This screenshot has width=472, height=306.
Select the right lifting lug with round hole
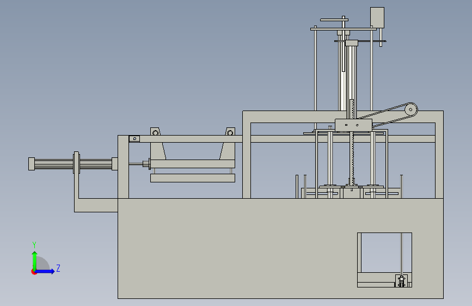pyautogui.click(x=230, y=132)
